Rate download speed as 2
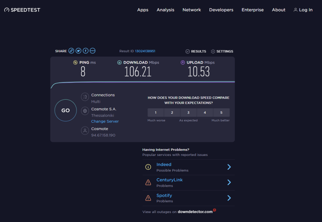The image size is (322, 222). [x=172, y=112]
